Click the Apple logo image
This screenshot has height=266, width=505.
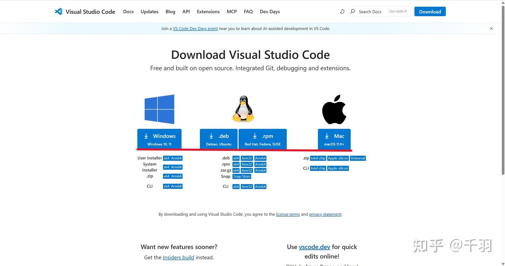pyautogui.click(x=334, y=109)
